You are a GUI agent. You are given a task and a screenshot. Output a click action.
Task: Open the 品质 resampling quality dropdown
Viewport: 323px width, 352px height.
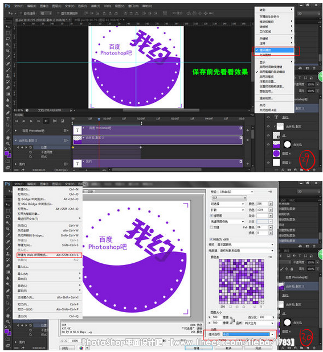[x=259, y=323]
